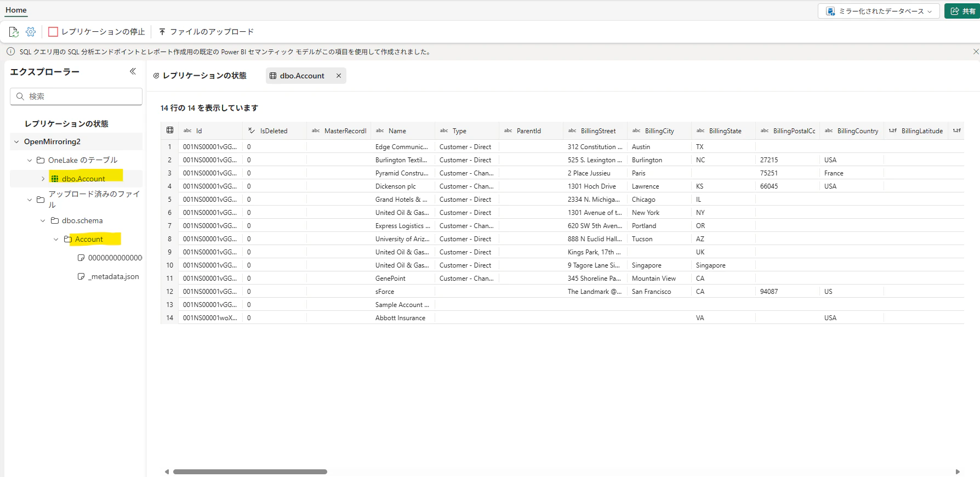Select row number 7 in the grid

click(x=170, y=226)
